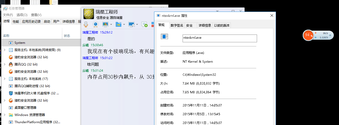
Task: Click the location value C:\Windows\System32
Action: [x=199, y=75]
